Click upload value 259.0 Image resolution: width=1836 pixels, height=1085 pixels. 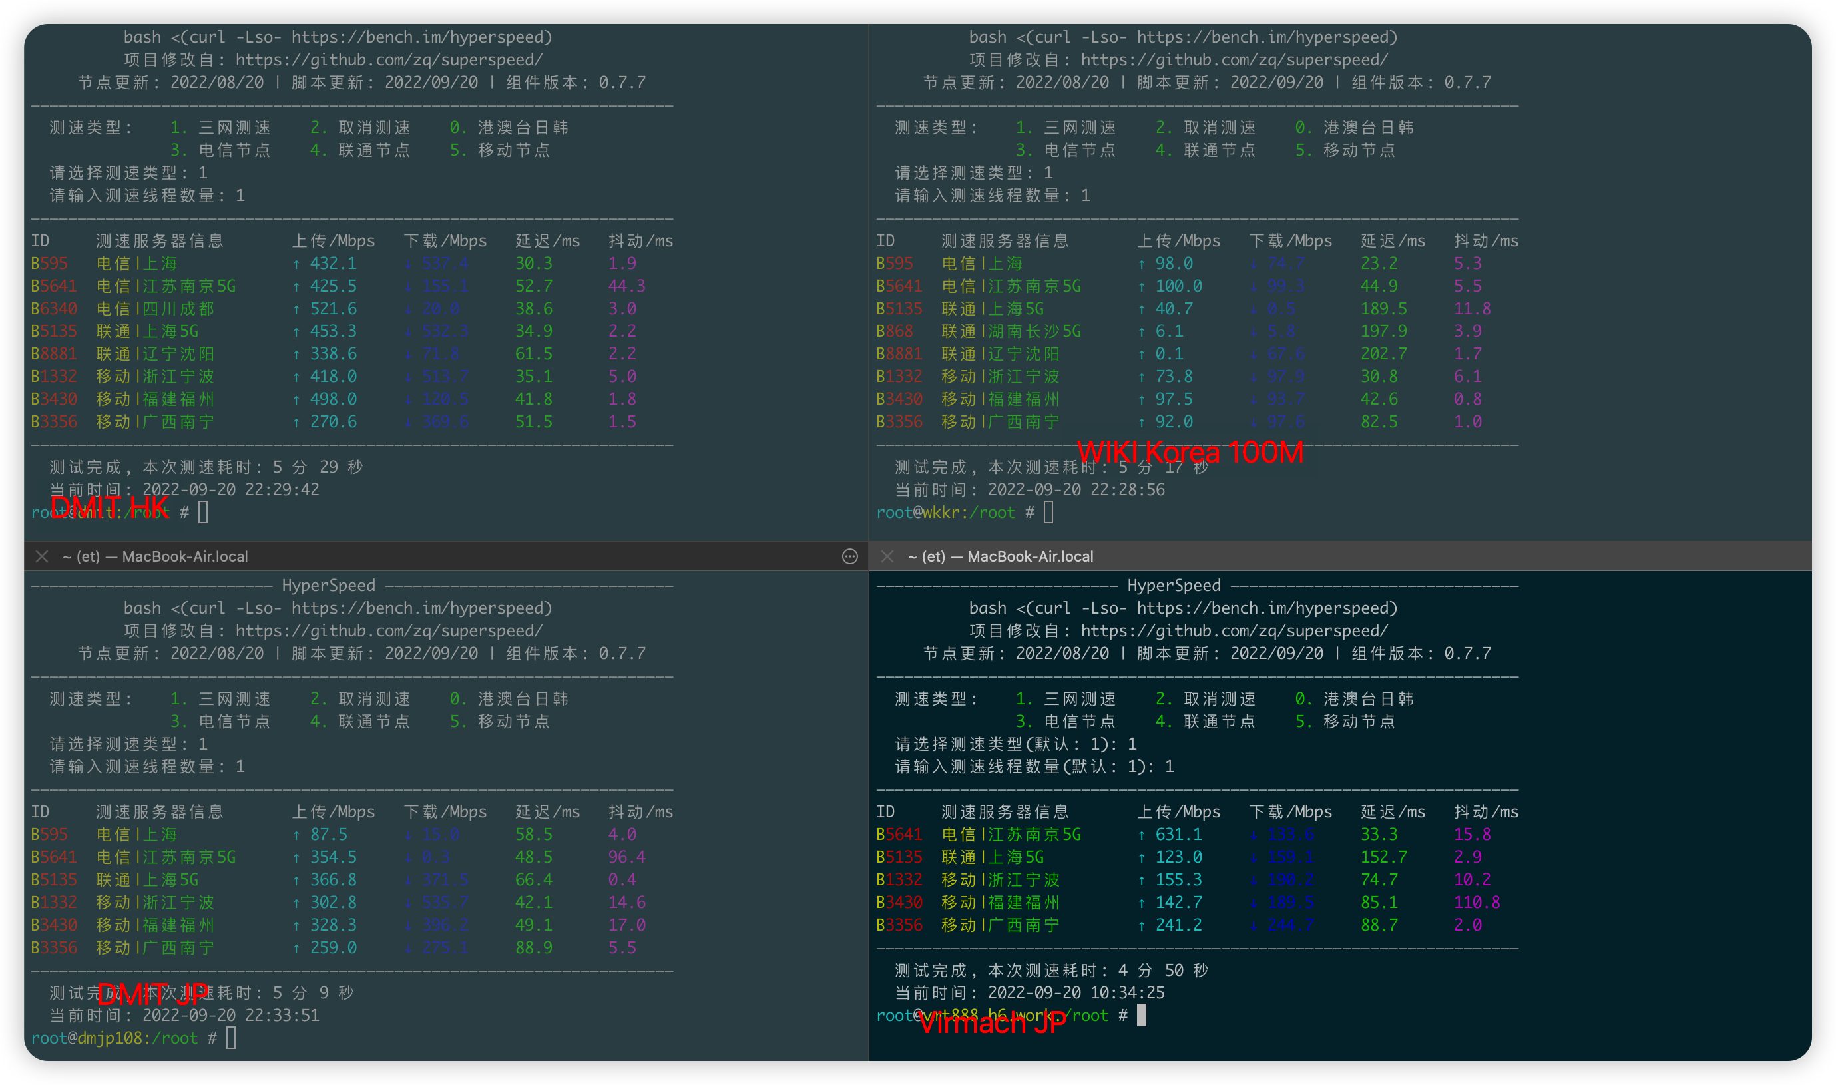(333, 947)
